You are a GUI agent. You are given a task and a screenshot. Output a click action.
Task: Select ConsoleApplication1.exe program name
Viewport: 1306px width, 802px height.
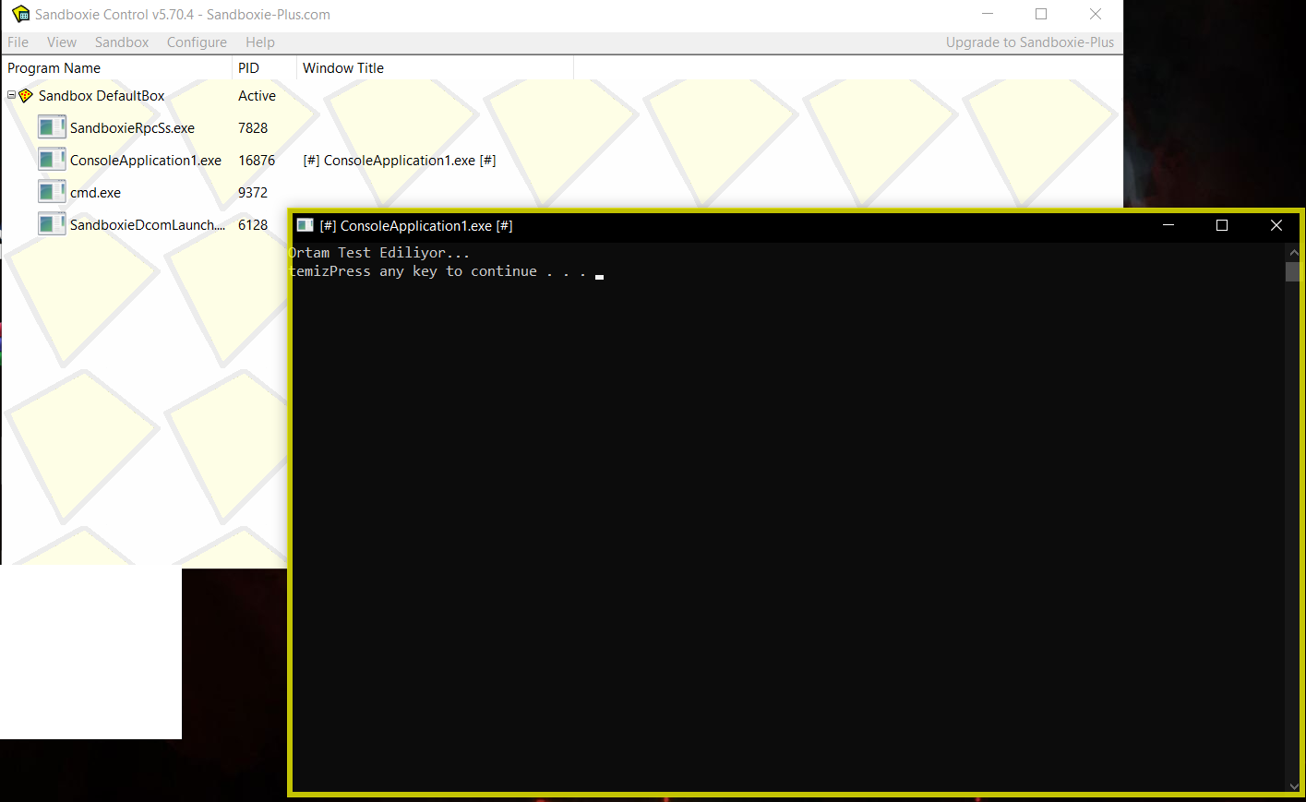coord(146,161)
